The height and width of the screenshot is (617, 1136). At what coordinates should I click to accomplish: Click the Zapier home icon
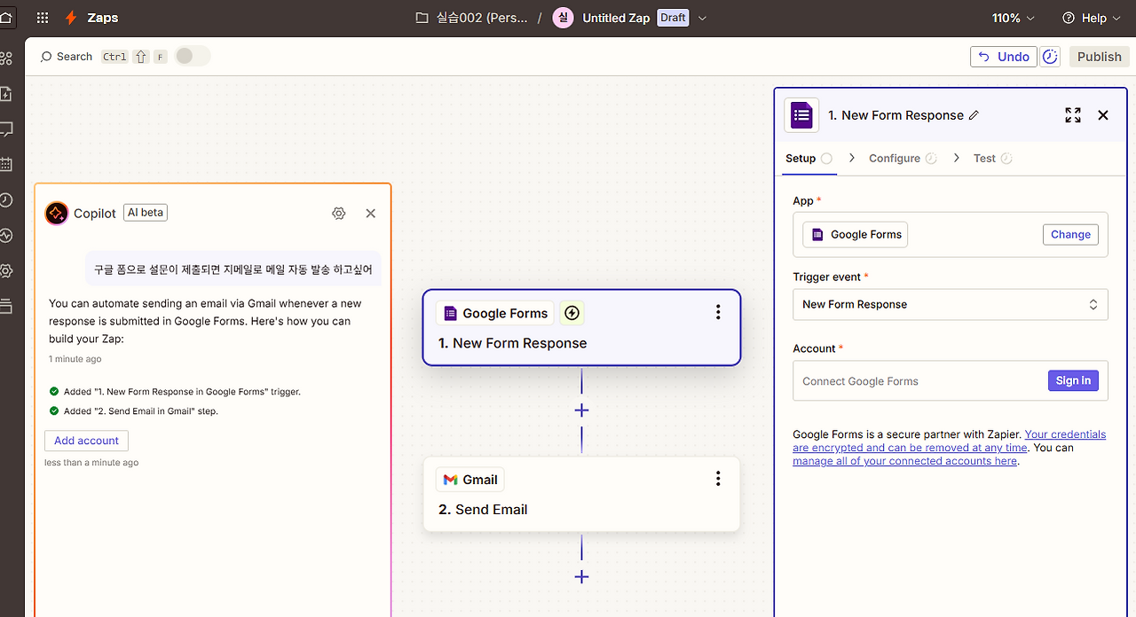click(6, 18)
